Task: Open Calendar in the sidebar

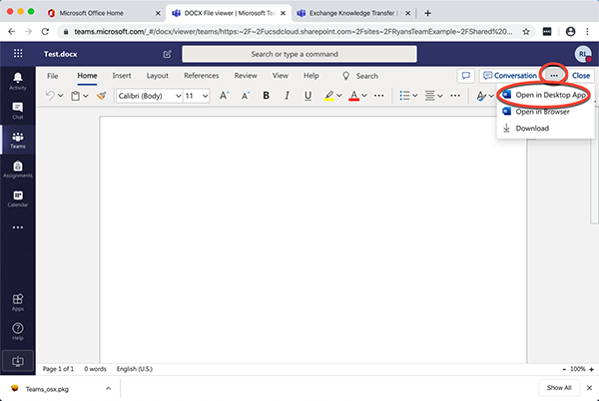Action: tap(18, 199)
